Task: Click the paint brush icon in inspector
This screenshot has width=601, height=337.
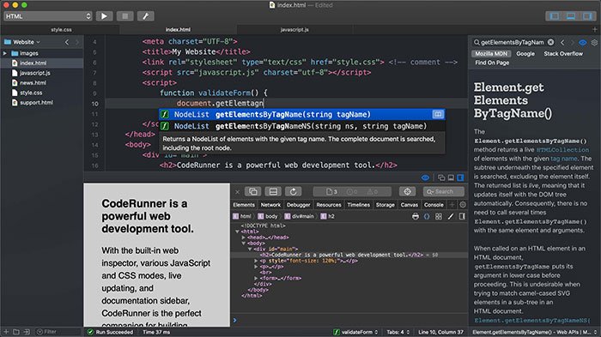Action: 451,216
